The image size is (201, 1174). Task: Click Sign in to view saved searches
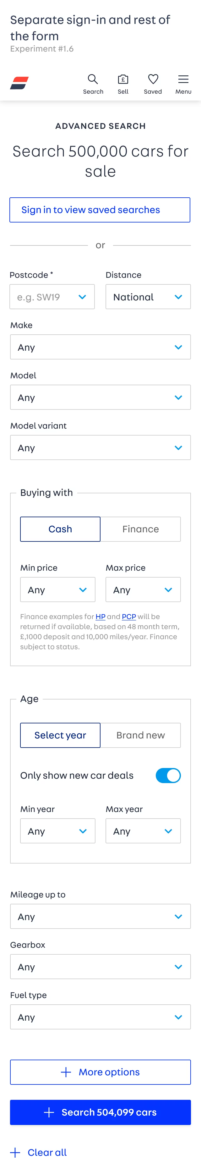[100, 210]
